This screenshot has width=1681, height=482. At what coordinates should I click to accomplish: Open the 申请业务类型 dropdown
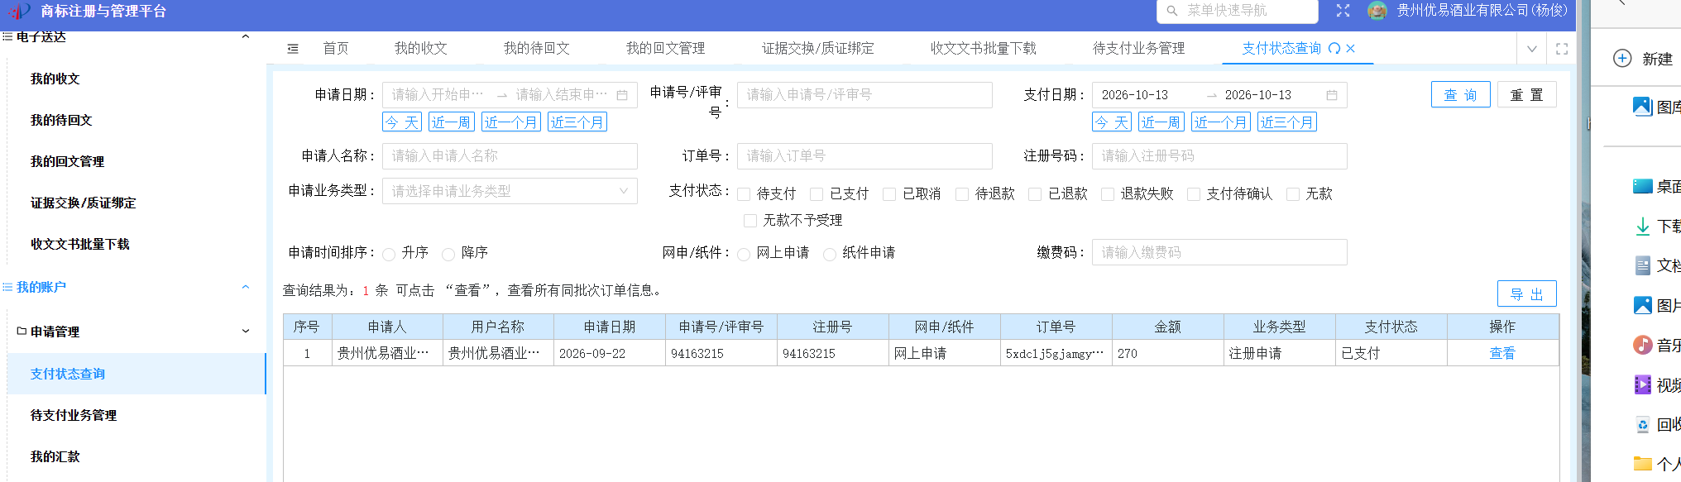[510, 191]
